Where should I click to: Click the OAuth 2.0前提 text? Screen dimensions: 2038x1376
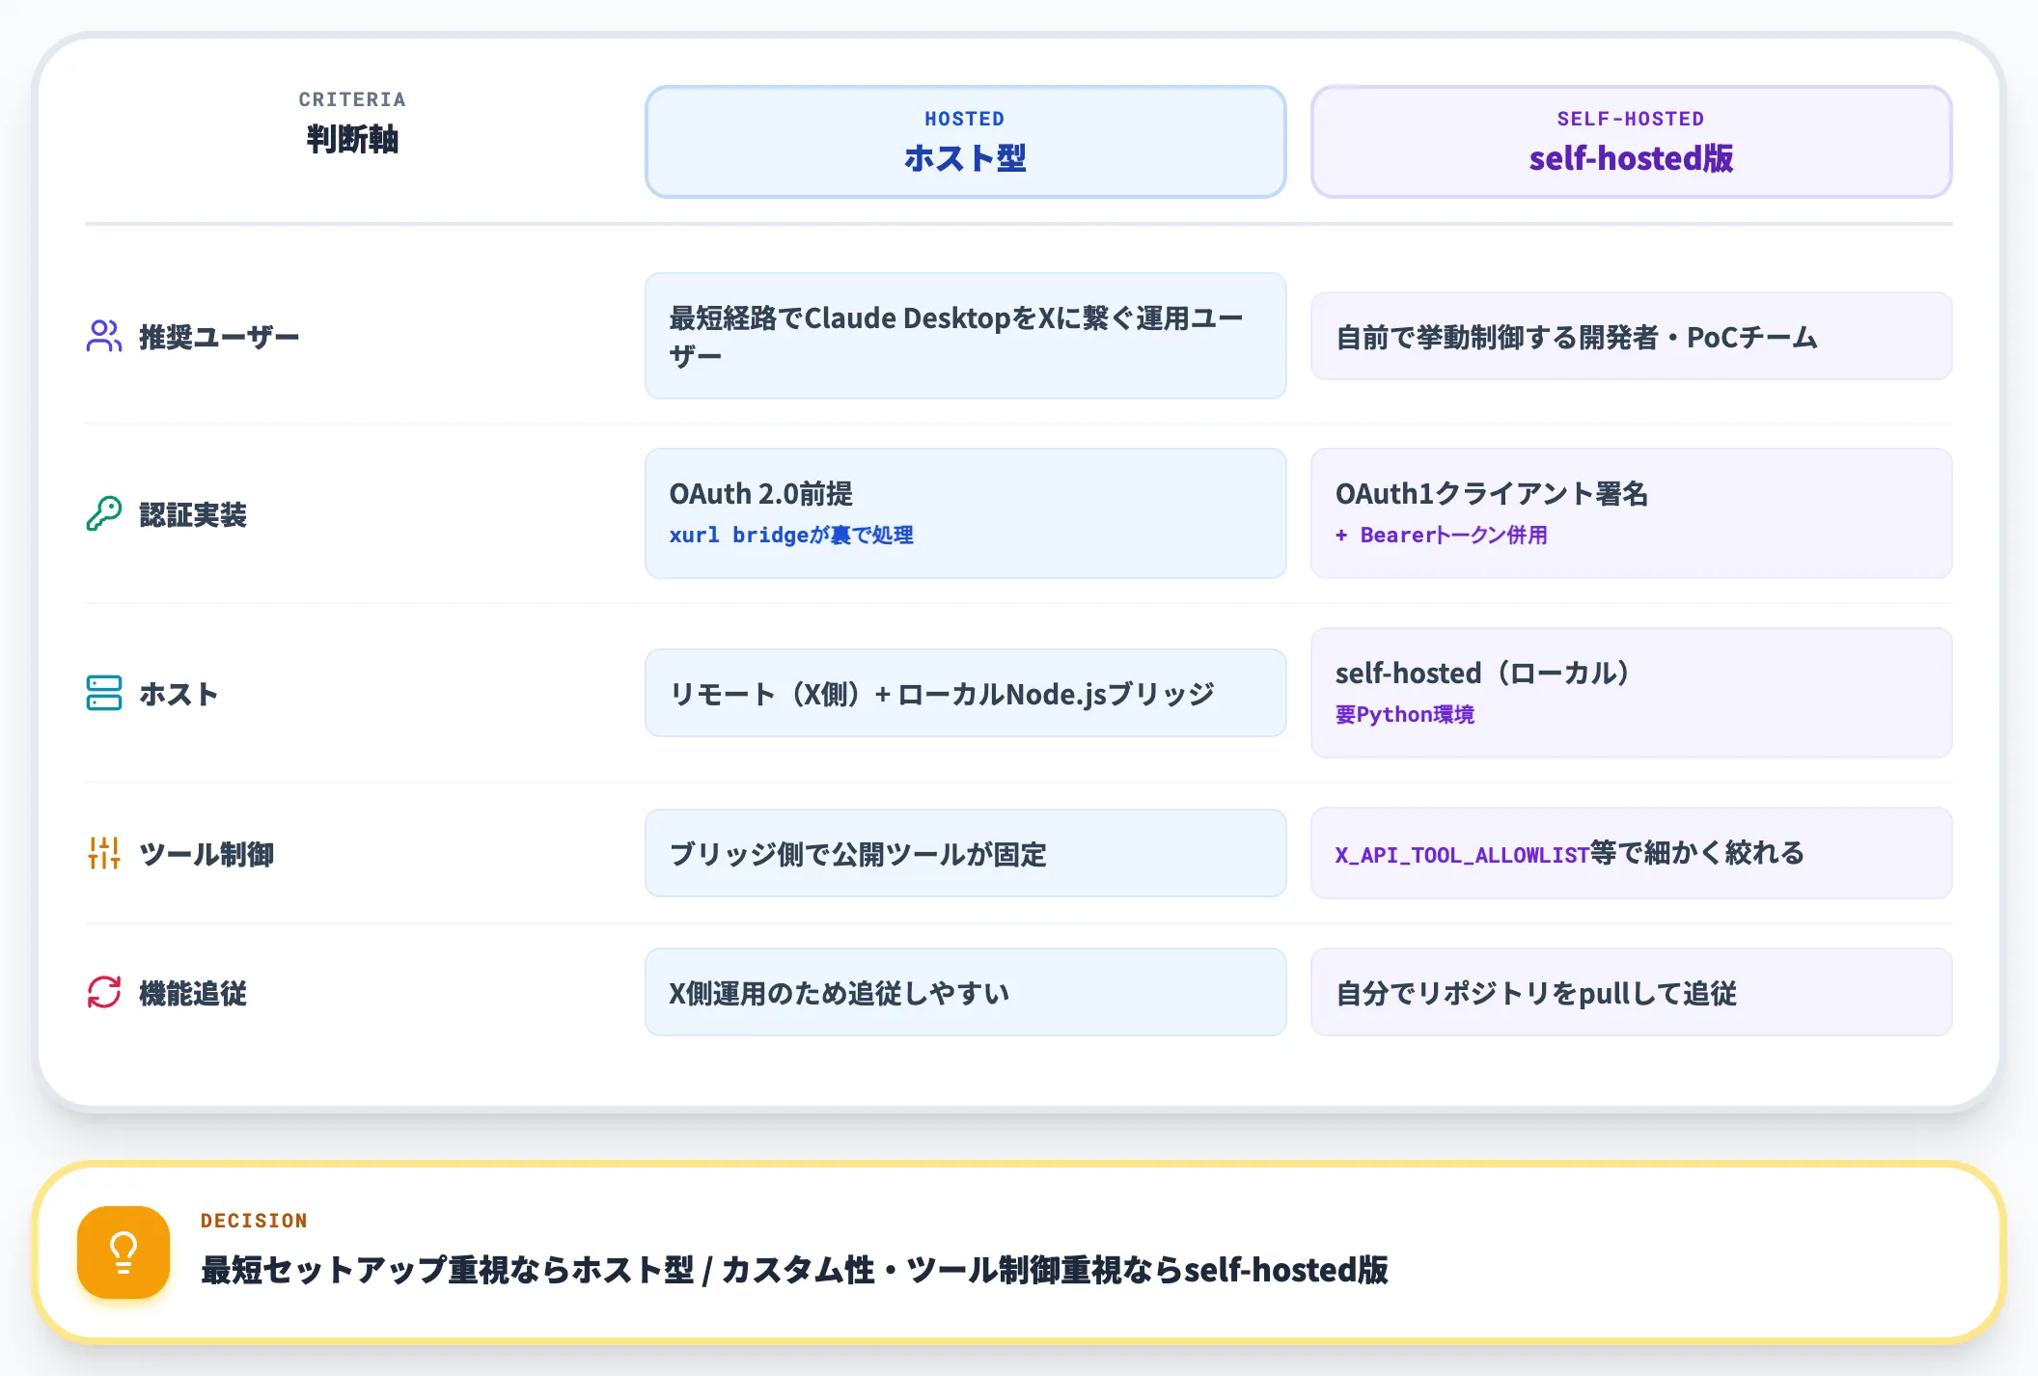coord(761,493)
